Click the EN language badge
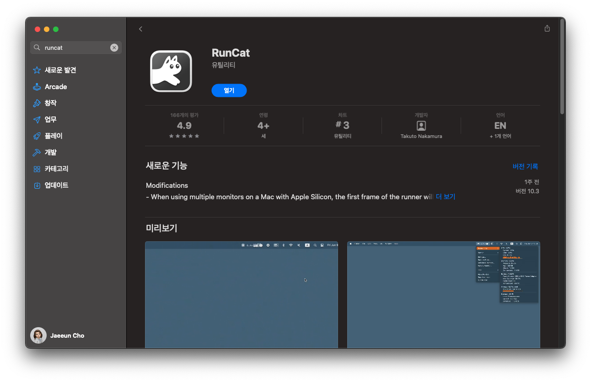 [x=500, y=126]
